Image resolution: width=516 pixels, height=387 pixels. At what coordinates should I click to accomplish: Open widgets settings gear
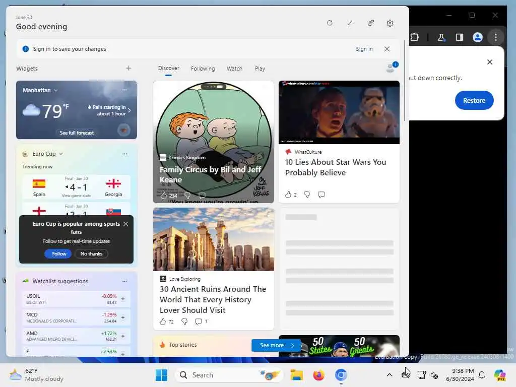[390, 23]
